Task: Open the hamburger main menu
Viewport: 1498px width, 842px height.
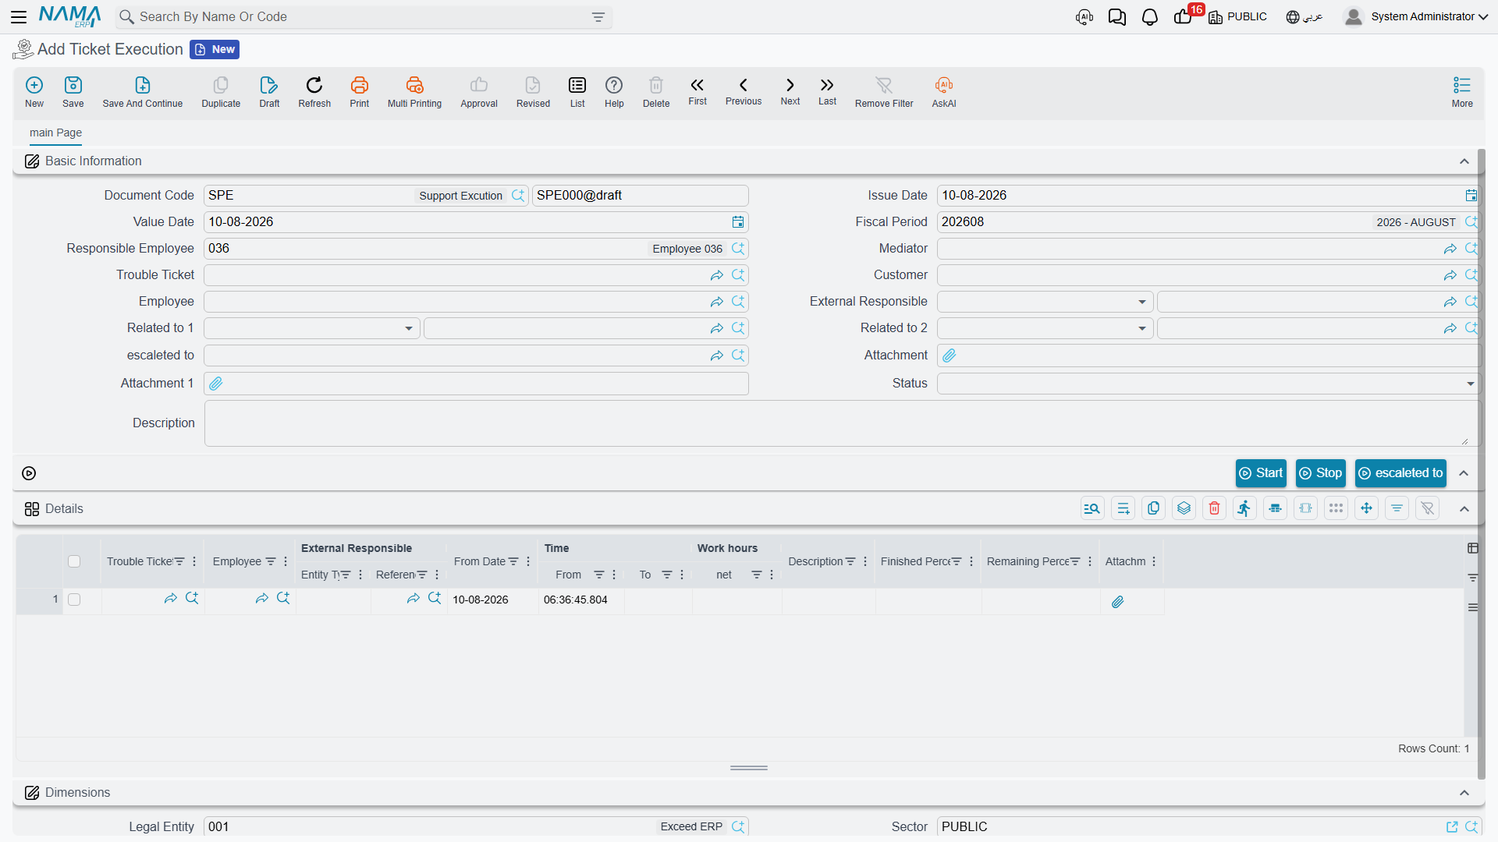Action: (x=19, y=16)
